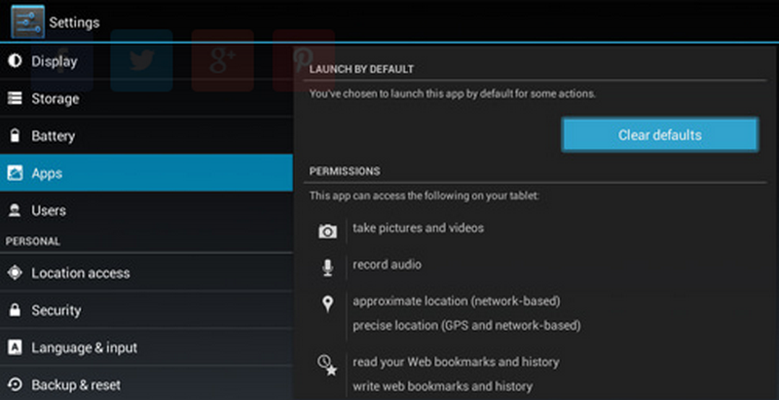Viewport: 779px width, 400px height.
Task: Click 'precise location (GPS and network-based)' permission
Action: (466, 326)
